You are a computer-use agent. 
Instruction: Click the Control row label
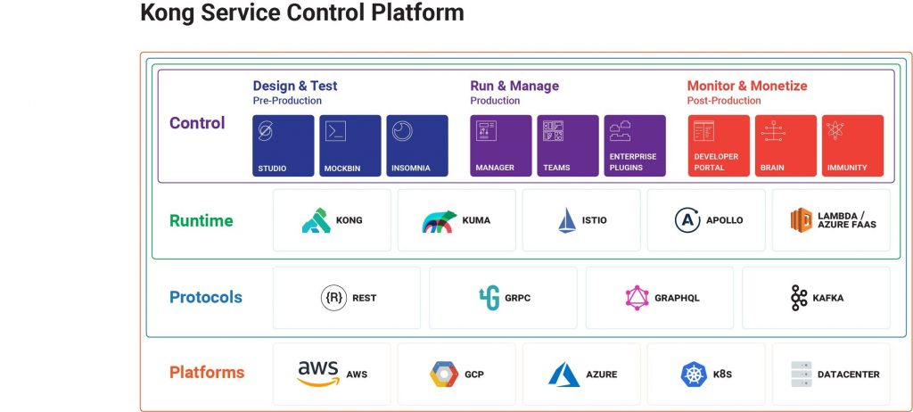[x=197, y=124]
